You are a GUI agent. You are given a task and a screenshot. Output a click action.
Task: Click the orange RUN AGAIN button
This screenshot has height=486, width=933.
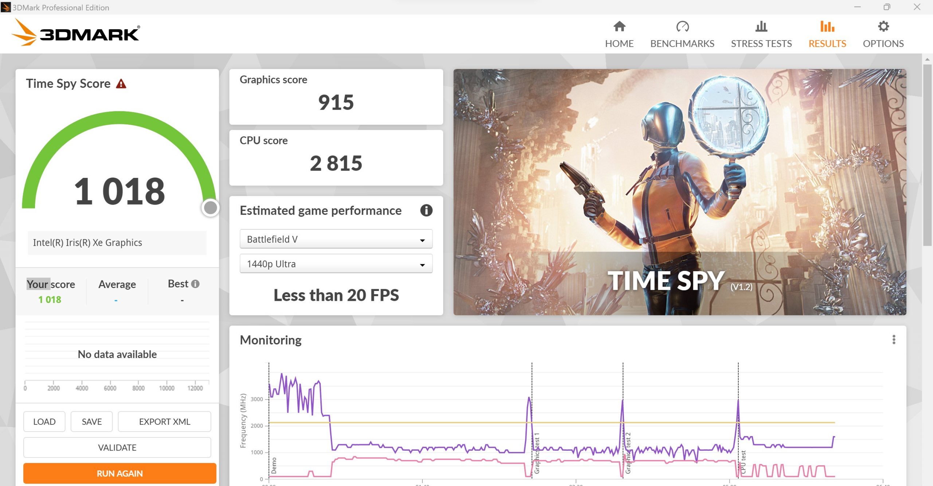pos(120,473)
